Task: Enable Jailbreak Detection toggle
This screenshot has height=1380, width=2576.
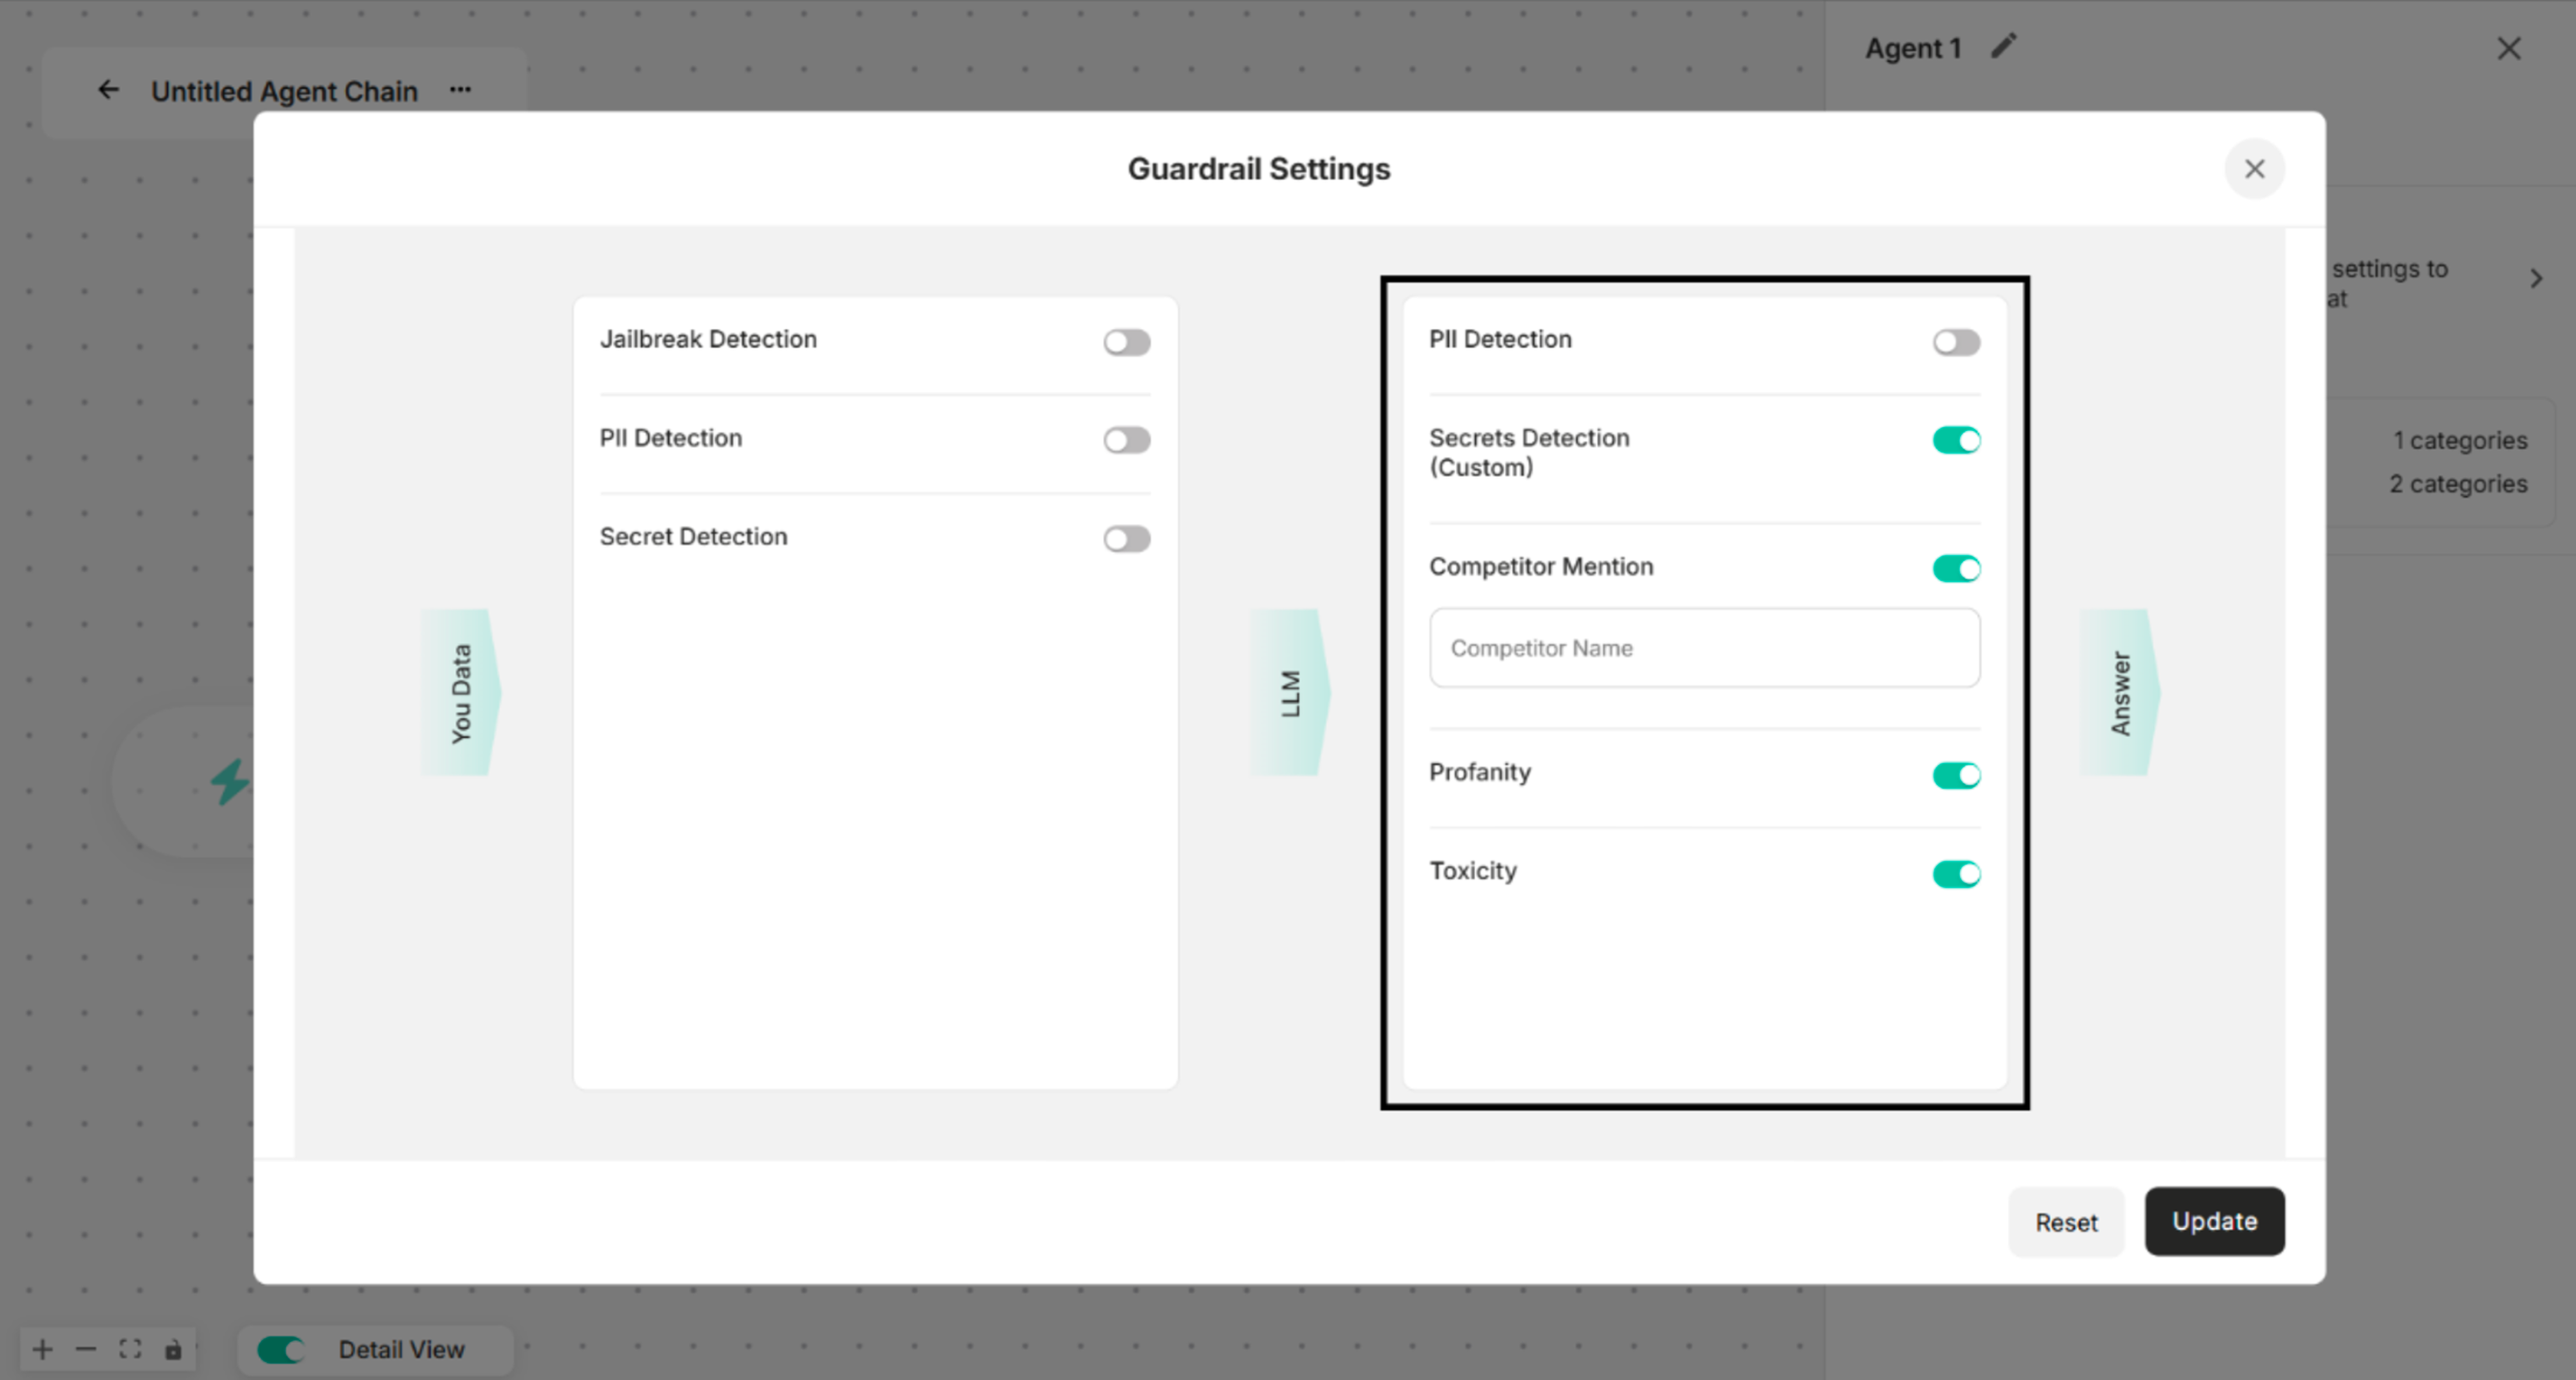Action: point(1127,342)
